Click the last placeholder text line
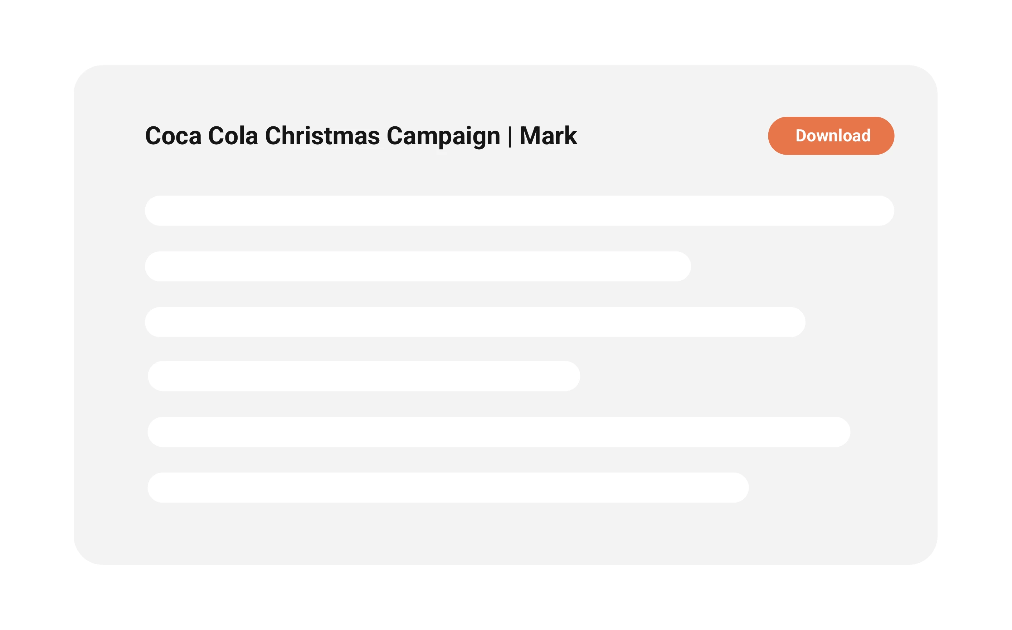The width and height of the screenshot is (1012, 630). 448,488
